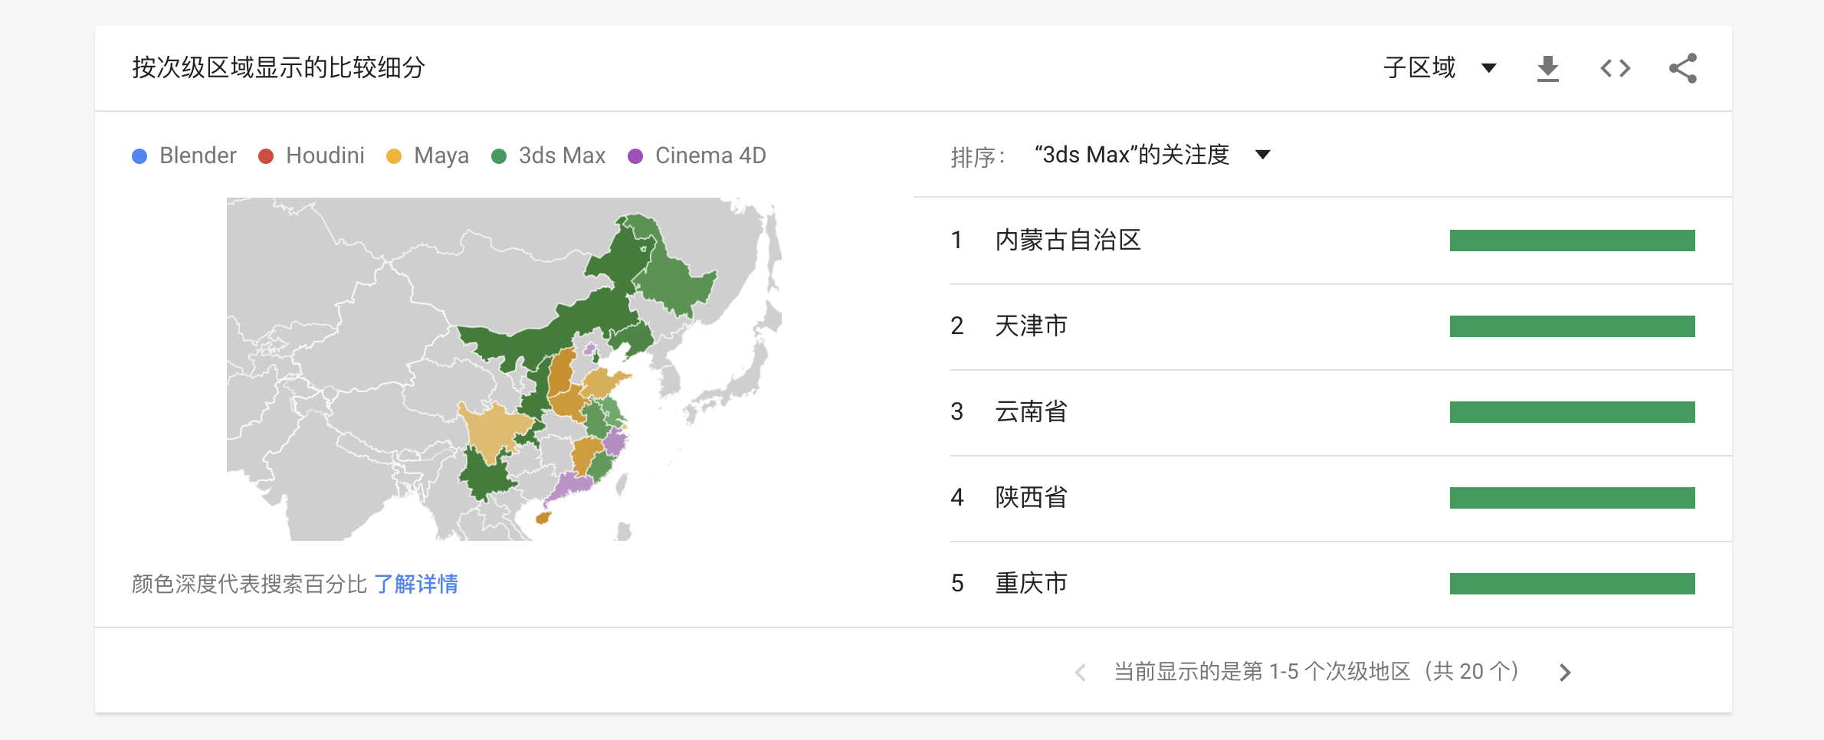Open the embed code icon
This screenshot has height=740, width=1824.
pyautogui.click(x=1616, y=68)
